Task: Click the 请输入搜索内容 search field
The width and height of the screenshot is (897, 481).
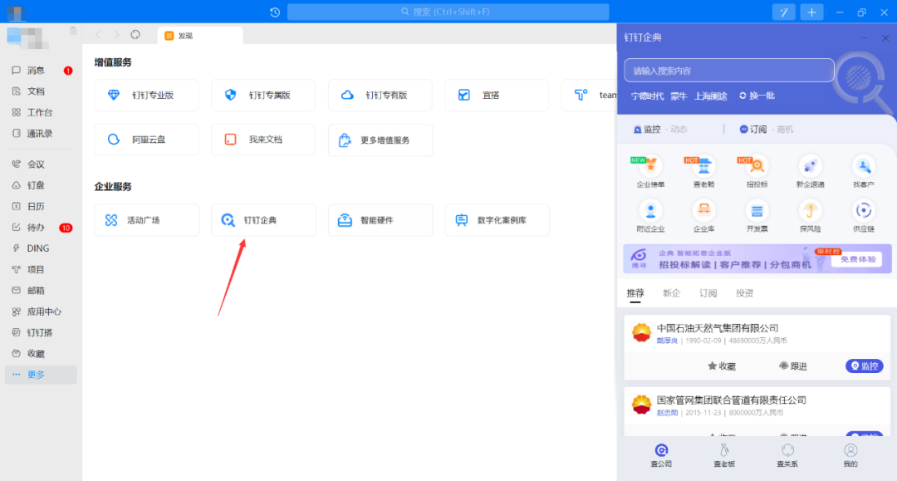Action: point(729,71)
